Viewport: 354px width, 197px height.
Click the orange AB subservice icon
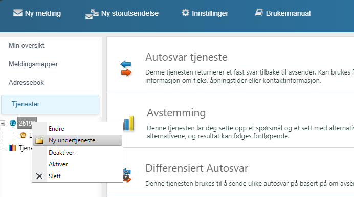coord(23,135)
